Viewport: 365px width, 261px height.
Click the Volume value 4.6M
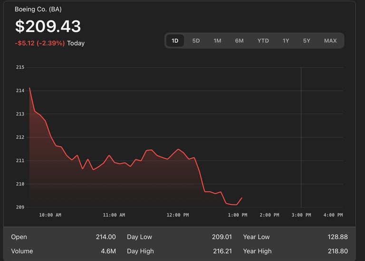pos(108,251)
